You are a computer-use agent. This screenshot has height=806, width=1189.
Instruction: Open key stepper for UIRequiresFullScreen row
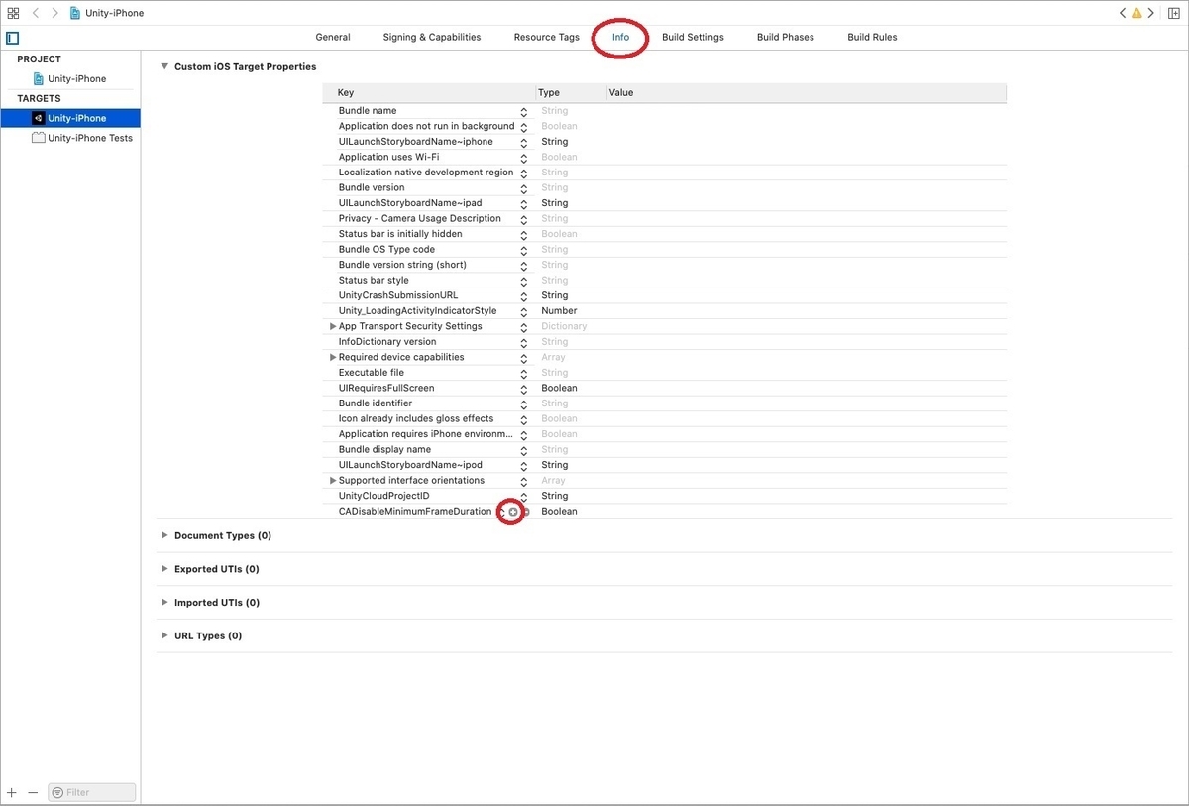click(x=524, y=388)
